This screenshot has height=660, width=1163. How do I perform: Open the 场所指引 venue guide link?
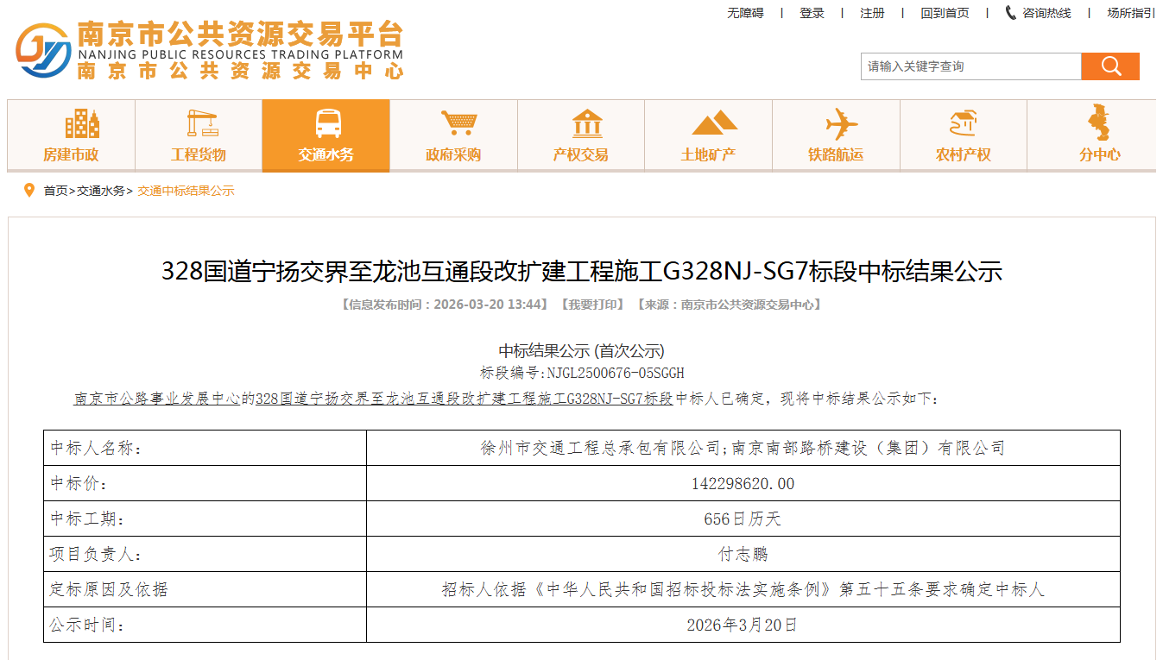(1131, 13)
